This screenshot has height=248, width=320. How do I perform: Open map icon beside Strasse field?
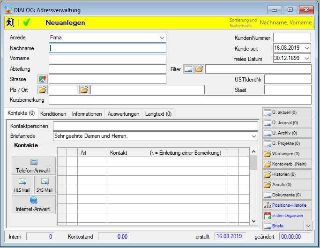[43, 79]
